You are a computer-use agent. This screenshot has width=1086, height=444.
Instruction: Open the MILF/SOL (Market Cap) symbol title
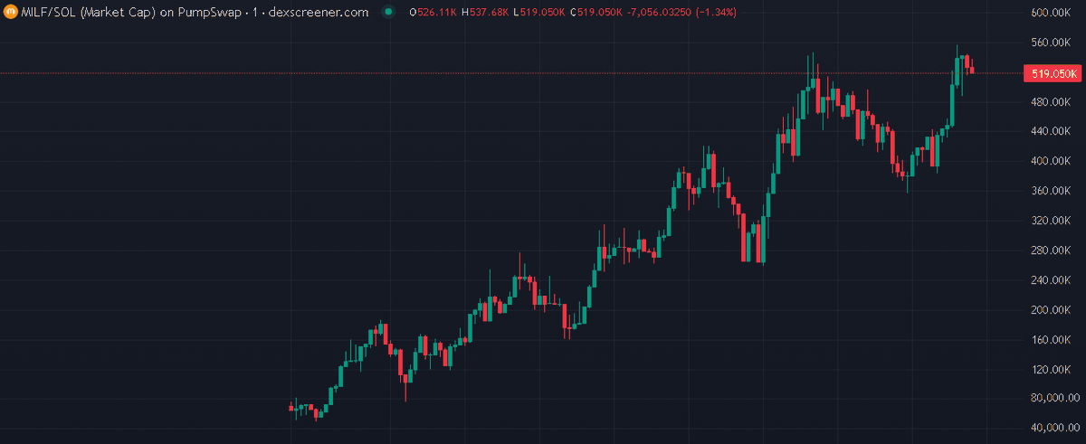pyautogui.click(x=194, y=12)
